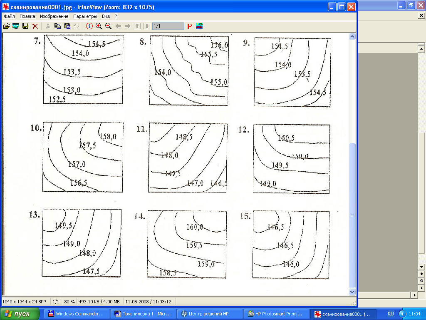426x320 pixels.
Task: Click status bar 493.10 KB / 4.00 MB
Action: (x=99, y=302)
